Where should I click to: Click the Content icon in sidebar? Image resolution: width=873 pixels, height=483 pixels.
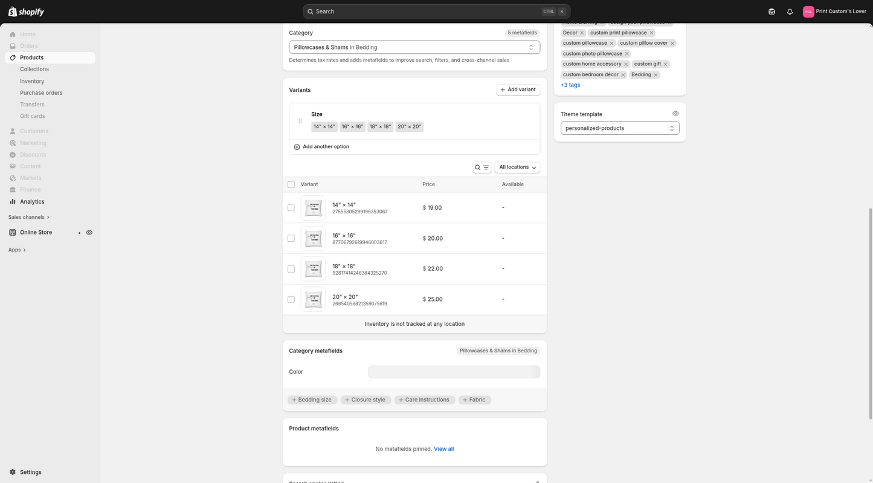[13, 166]
